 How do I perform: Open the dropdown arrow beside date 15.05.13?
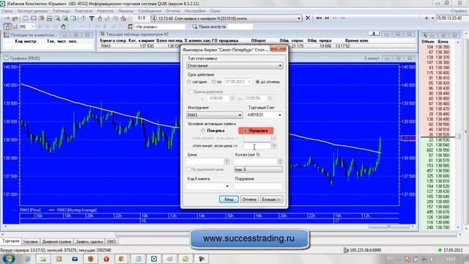tap(432, 18)
